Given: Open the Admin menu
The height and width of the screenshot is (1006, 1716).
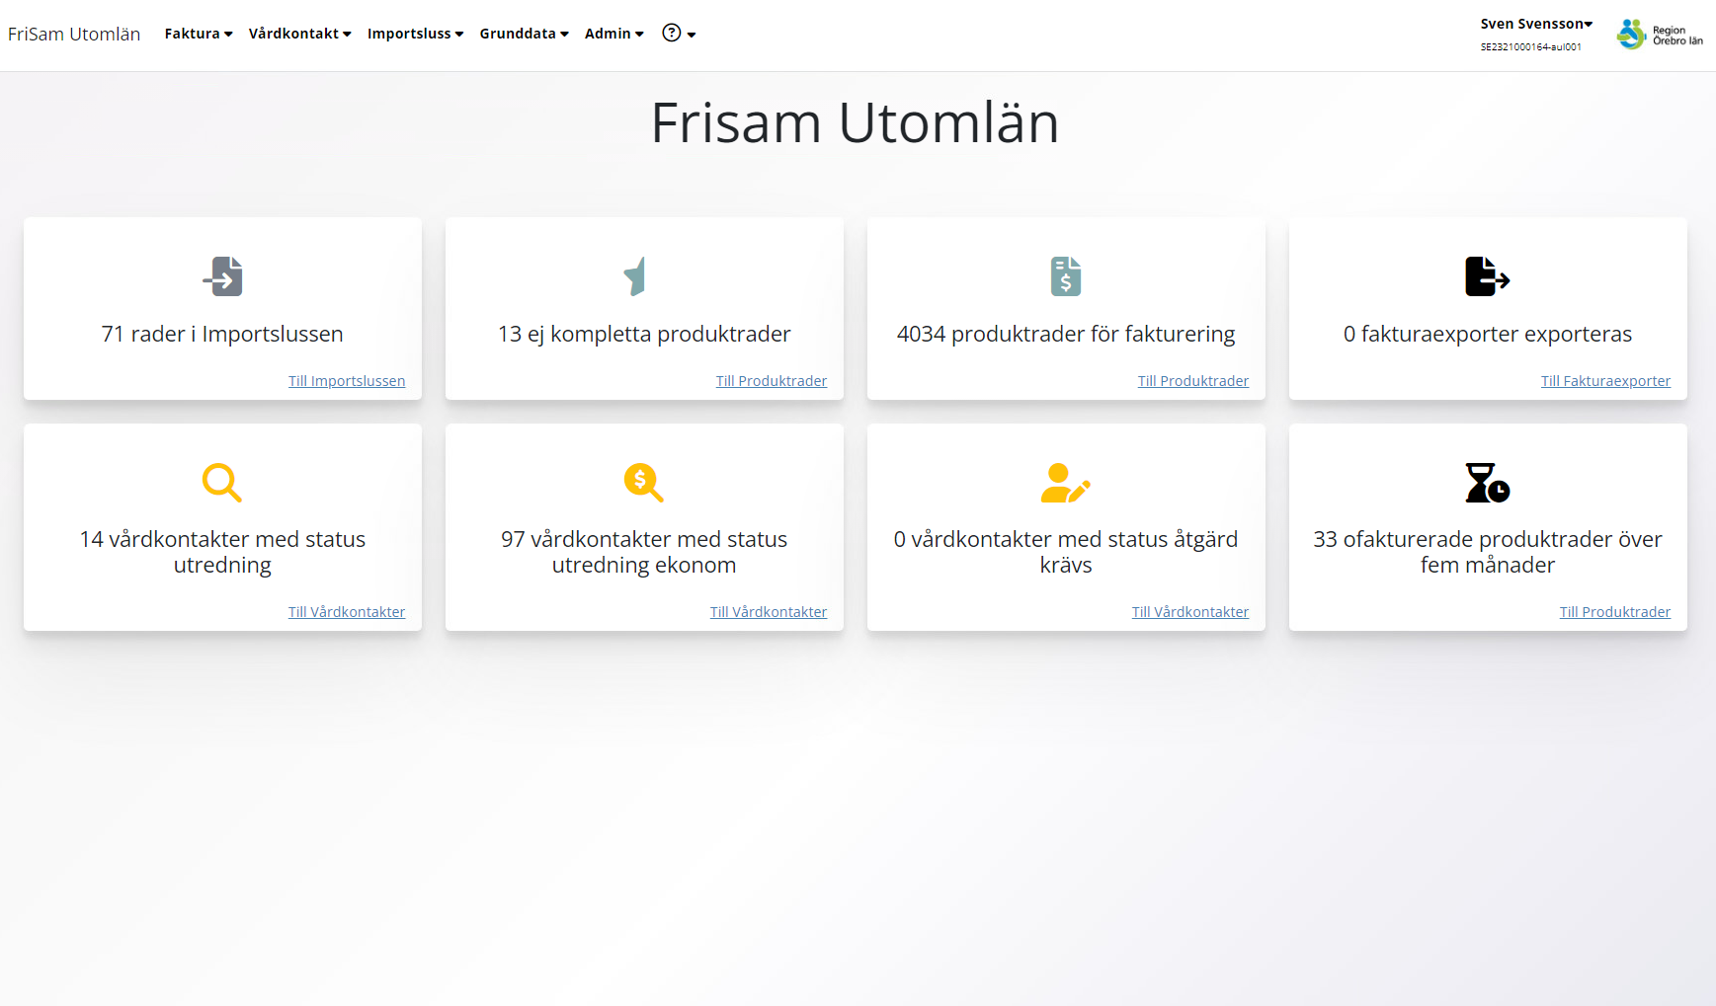Looking at the screenshot, I should click(x=613, y=34).
